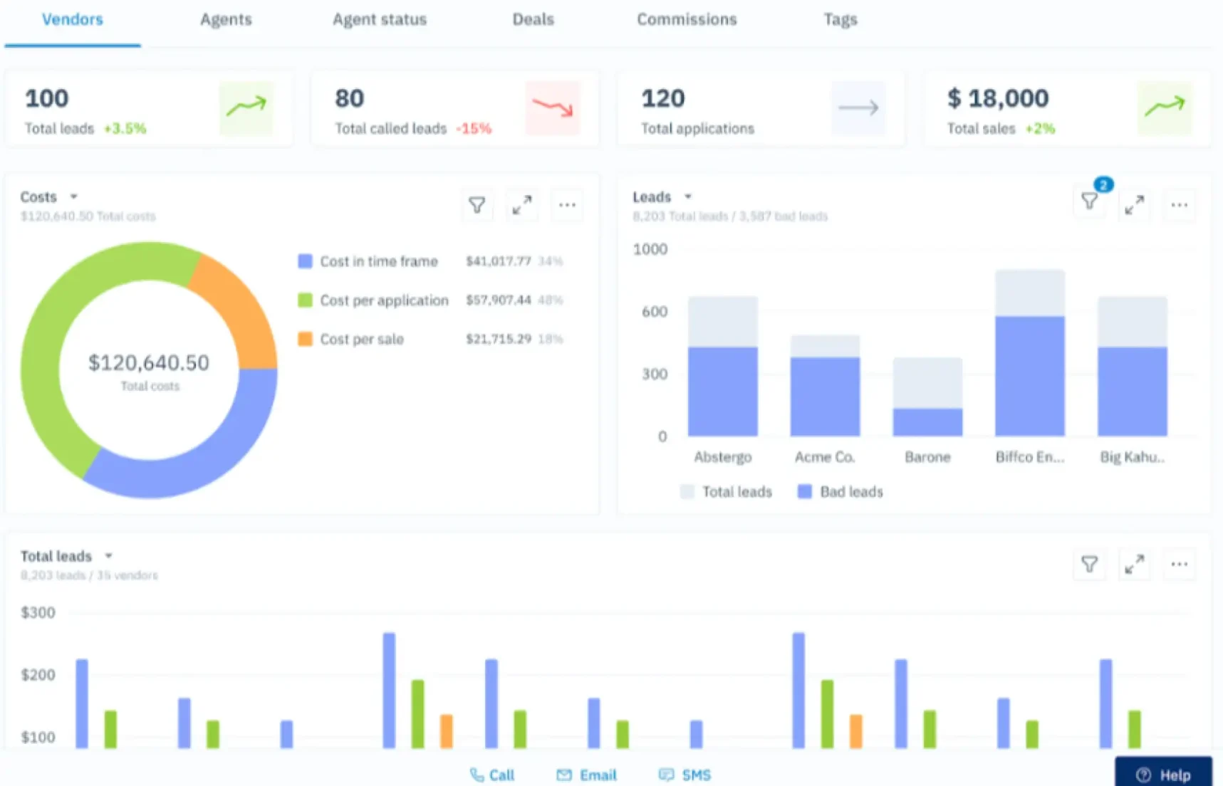Click the orange Cost per sale swatch
This screenshot has height=786, width=1223.
305,339
